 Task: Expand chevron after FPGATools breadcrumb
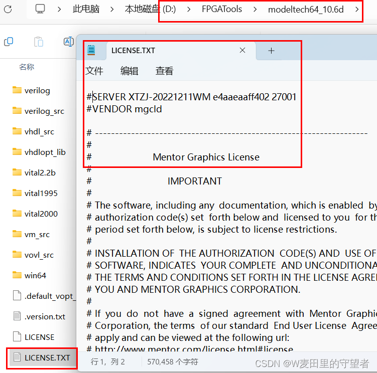click(x=255, y=10)
